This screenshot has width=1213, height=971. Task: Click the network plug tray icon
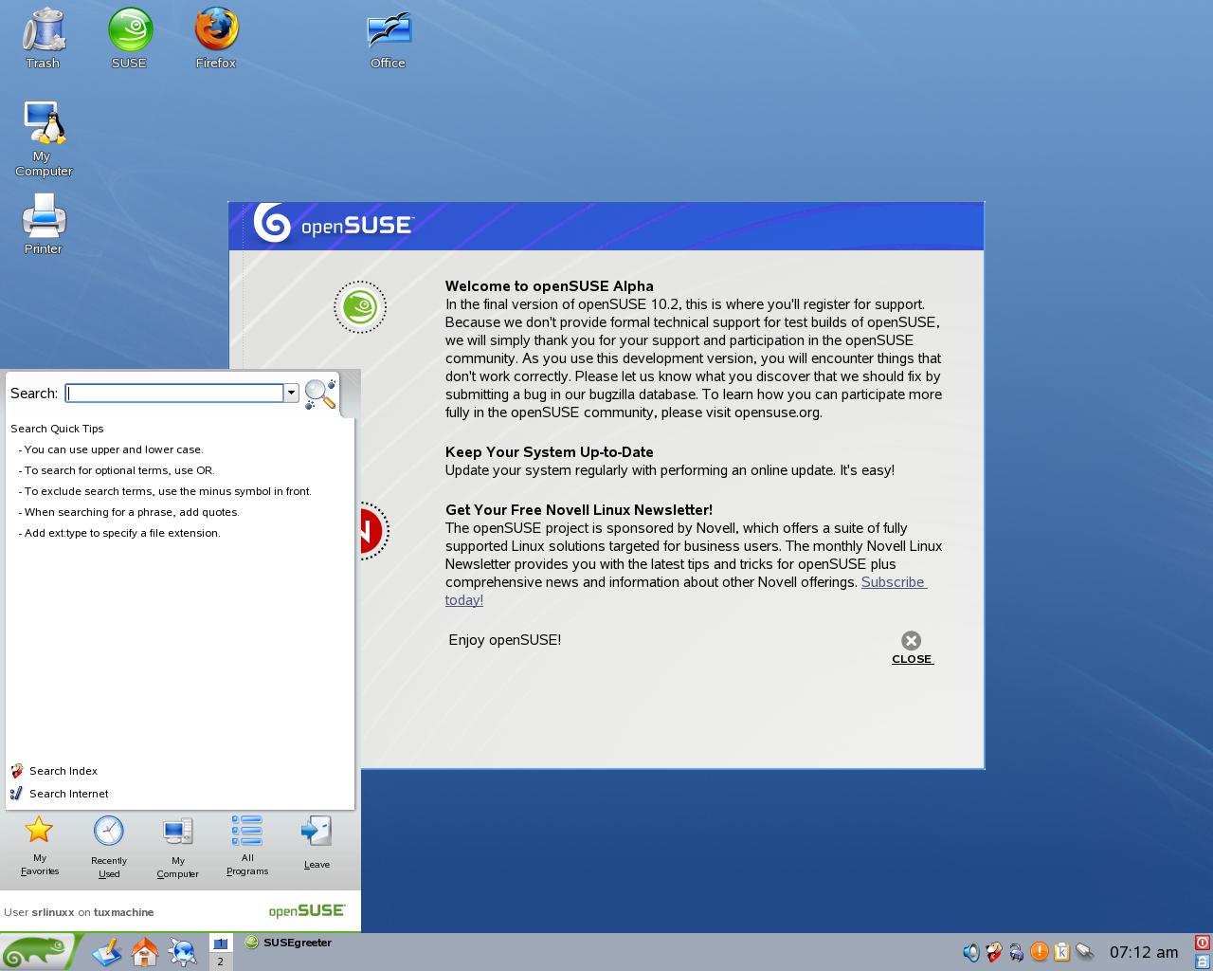(1085, 951)
